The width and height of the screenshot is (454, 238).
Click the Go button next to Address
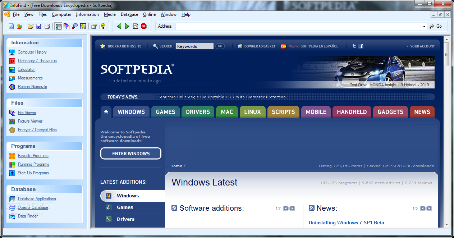coord(436,26)
